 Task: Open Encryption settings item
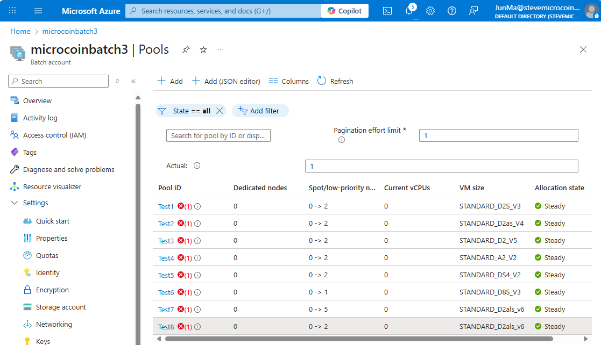52,290
